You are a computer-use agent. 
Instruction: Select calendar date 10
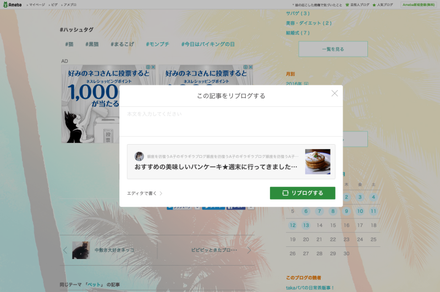pyautogui.click(x=360, y=211)
